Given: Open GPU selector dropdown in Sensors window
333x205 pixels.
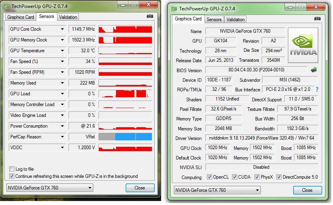Looking at the screenshot, I should click(50, 188).
